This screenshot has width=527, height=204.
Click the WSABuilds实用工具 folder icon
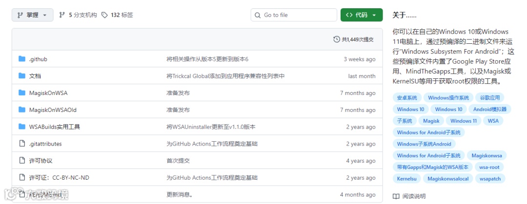click(x=22, y=127)
